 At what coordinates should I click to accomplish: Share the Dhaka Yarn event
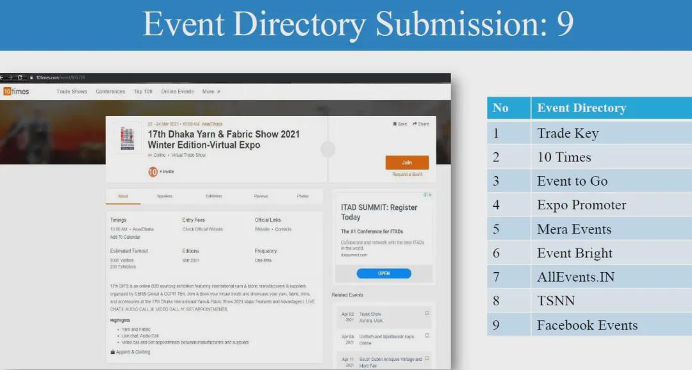point(421,124)
